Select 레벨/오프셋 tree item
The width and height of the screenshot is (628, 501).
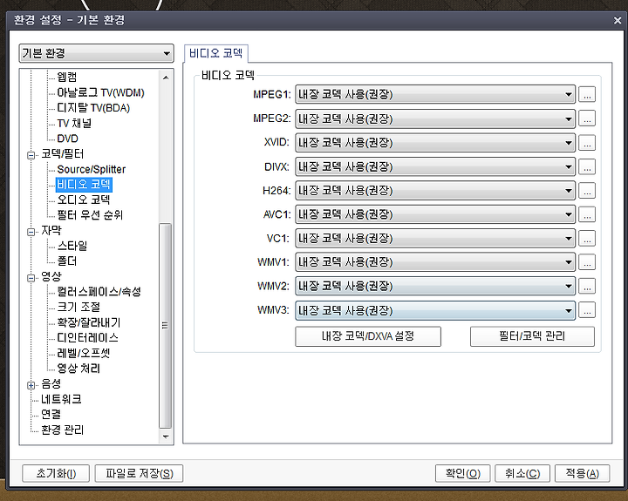(84, 353)
